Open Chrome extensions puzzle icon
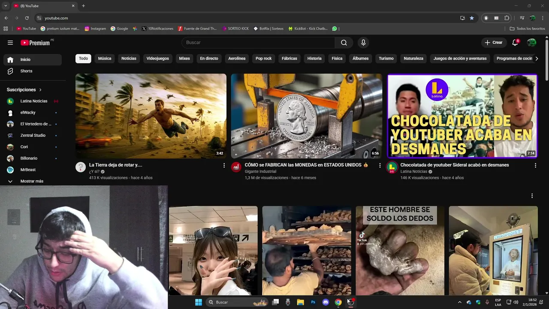 coord(507,18)
